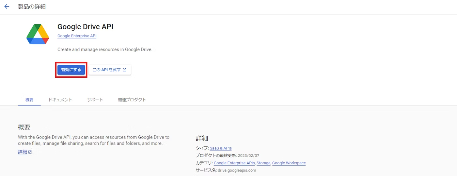Viewport: 457px width, 176px height.
Task: Open the SaaS & APIs type link
Action: 221,148
